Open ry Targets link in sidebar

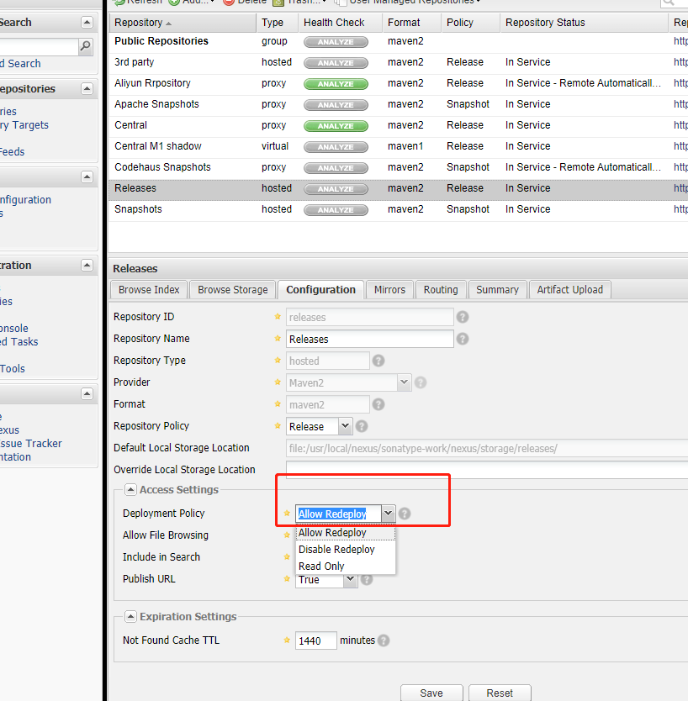tap(24, 125)
